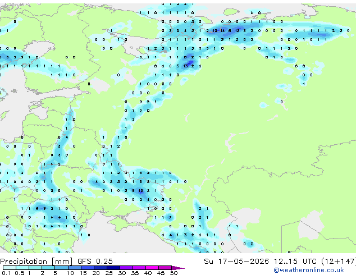This screenshot has width=356, height=275.
Task: Click the '14' precipitation value on the map
Action: click(222, 31)
